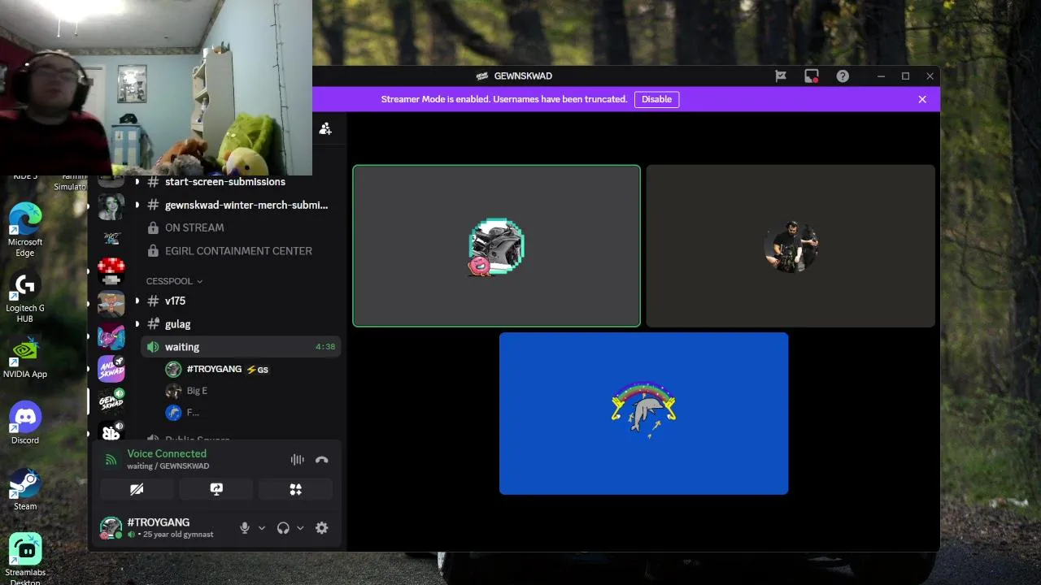Open Steam desktop shortcut

[25, 489]
